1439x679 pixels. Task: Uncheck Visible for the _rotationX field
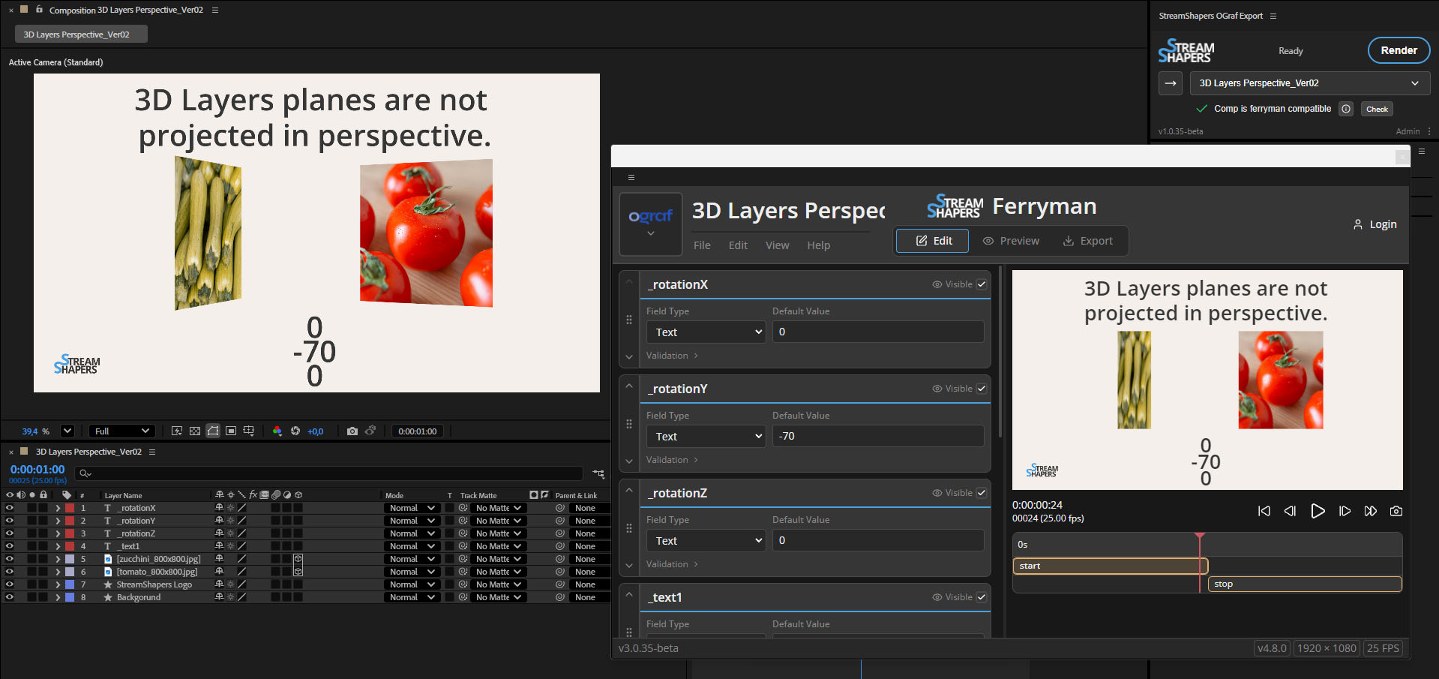pyautogui.click(x=982, y=284)
